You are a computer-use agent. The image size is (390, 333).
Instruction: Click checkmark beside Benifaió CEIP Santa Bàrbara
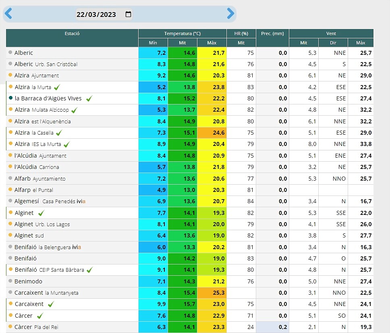90,270
